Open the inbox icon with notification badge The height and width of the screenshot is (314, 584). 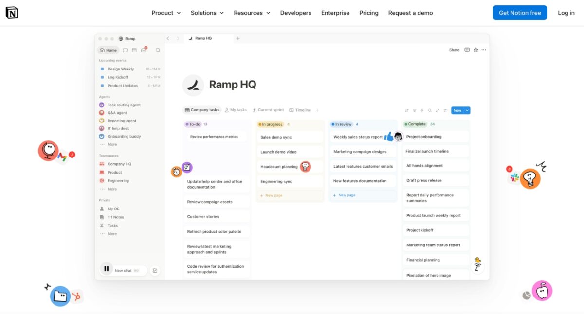click(x=144, y=50)
